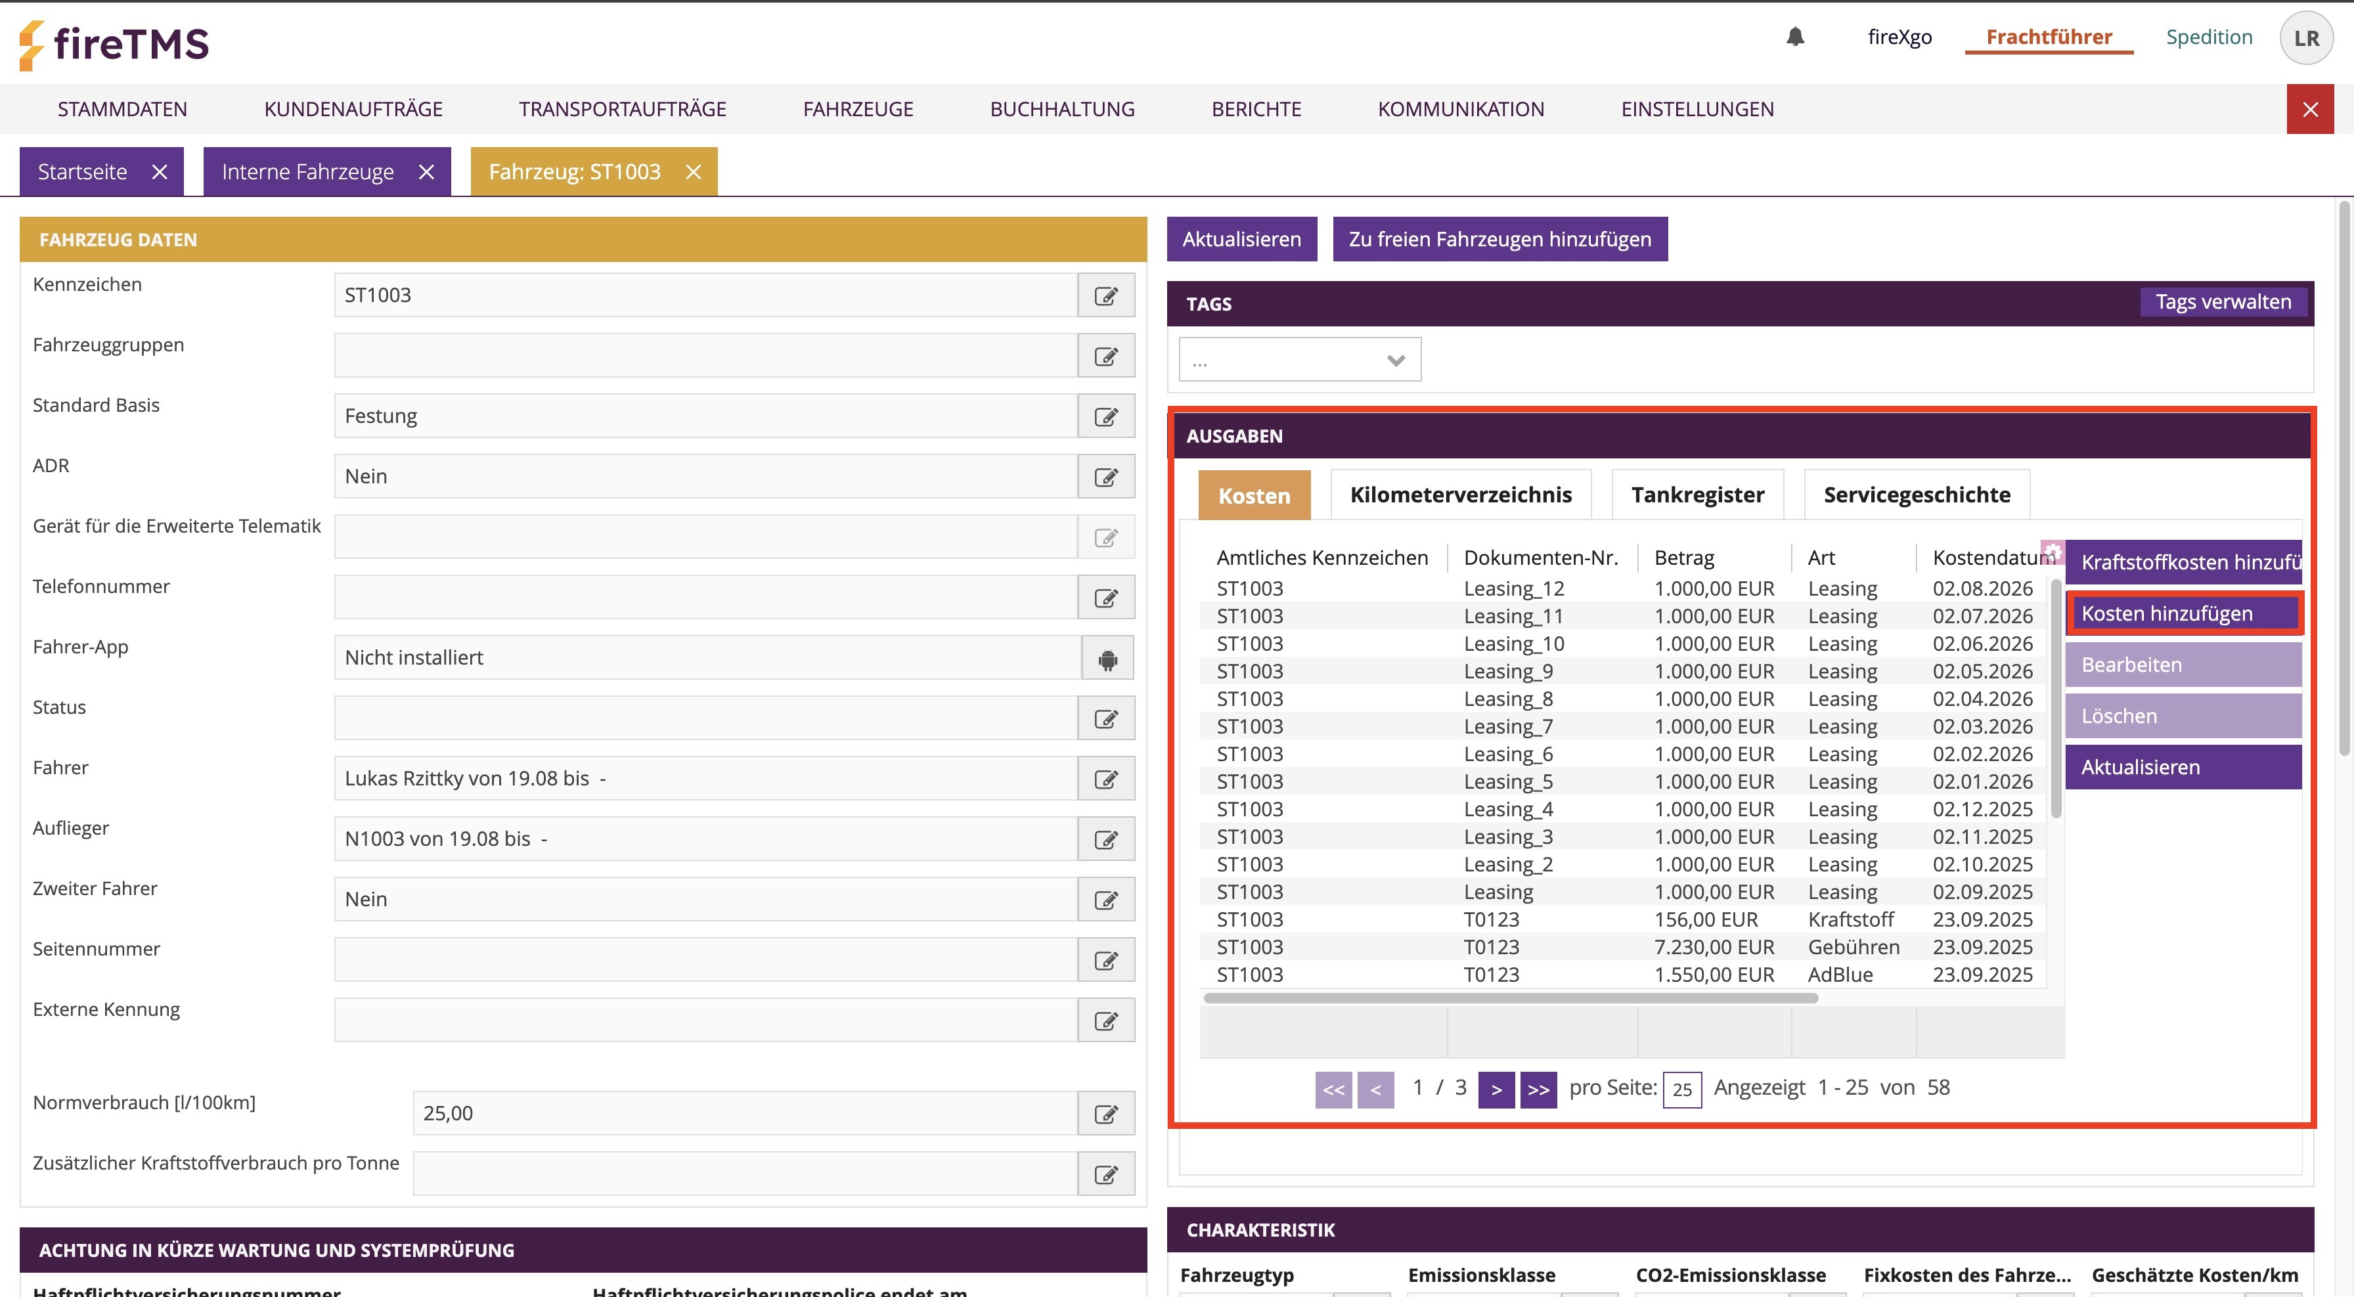
Task: Click the pro Seite input field
Action: tap(1681, 1089)
